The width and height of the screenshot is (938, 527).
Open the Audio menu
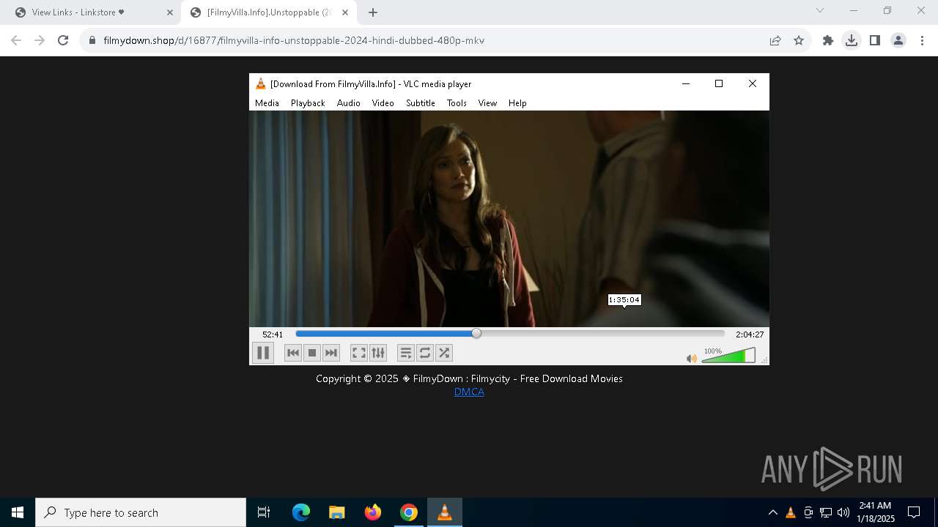pyautogui.click(x=349, y=103)
